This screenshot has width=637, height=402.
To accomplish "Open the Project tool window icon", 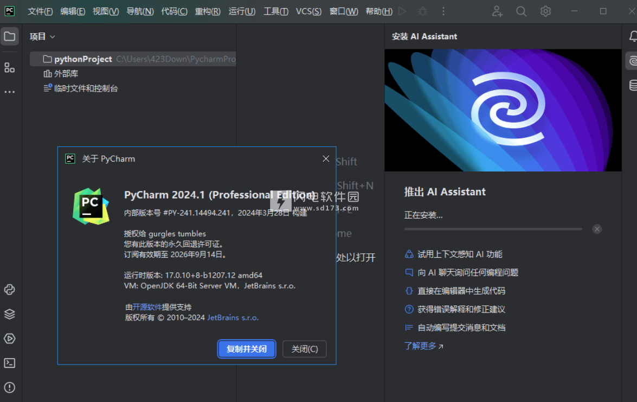I will 9,36.
